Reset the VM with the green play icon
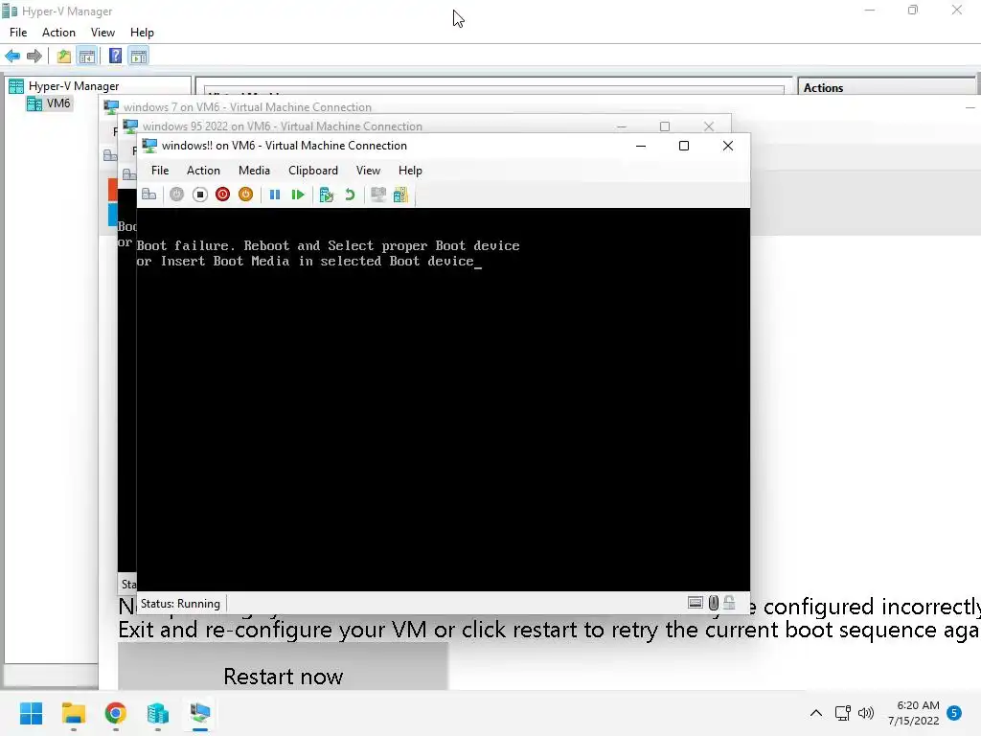 298,195
